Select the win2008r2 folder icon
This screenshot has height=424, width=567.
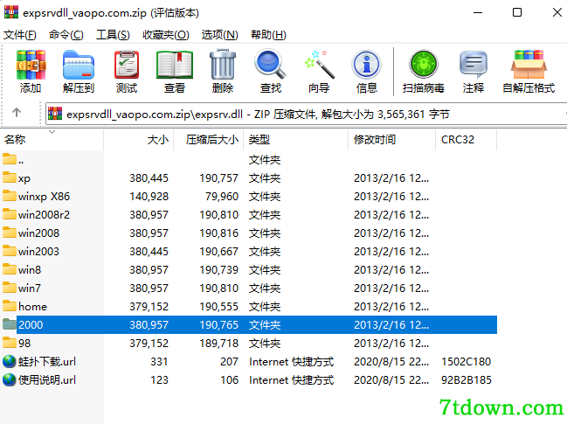[10, 214]
